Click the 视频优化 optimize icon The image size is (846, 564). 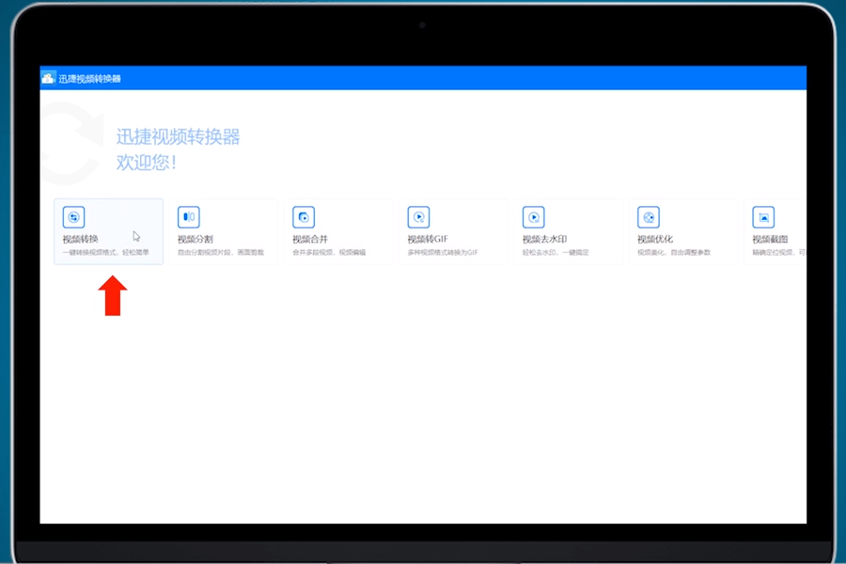(x=649, y=217)
